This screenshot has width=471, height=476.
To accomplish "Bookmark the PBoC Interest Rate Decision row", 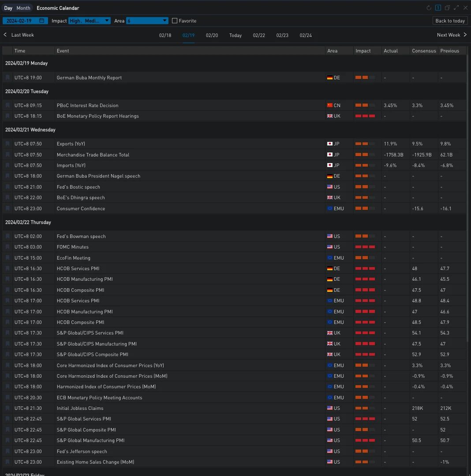I will 7,105.
